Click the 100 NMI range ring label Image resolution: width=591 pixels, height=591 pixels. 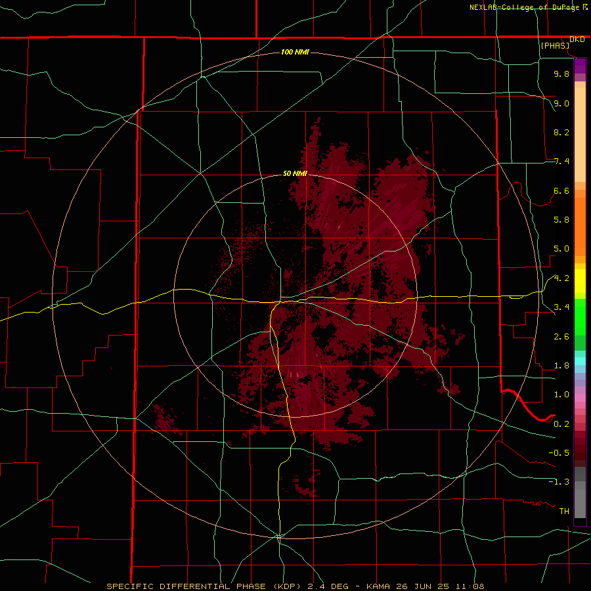295,52
